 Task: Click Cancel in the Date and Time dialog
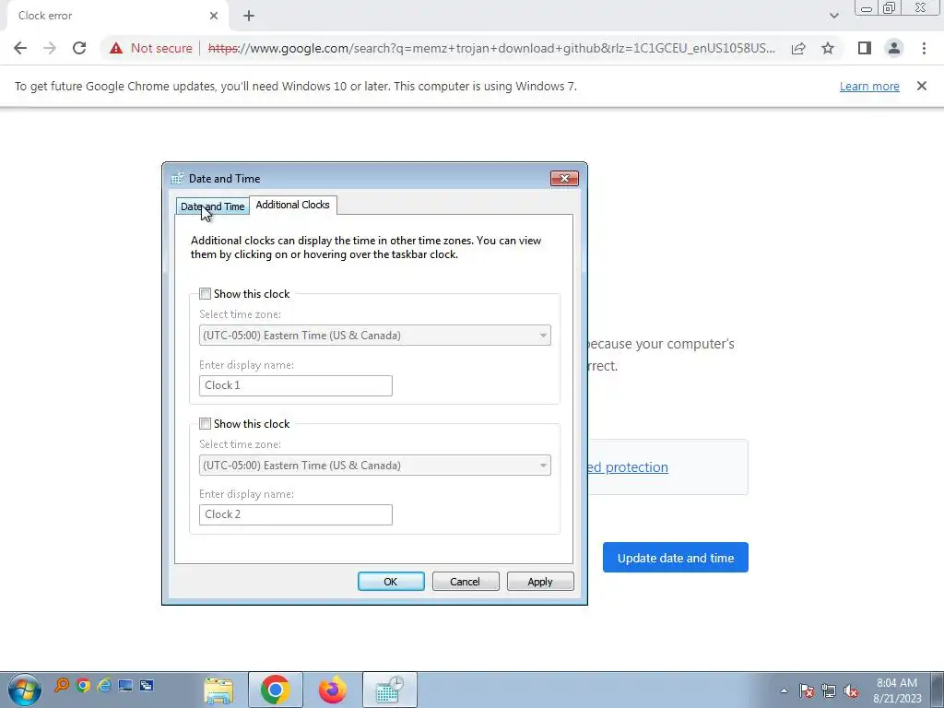[x=466, y=582]
